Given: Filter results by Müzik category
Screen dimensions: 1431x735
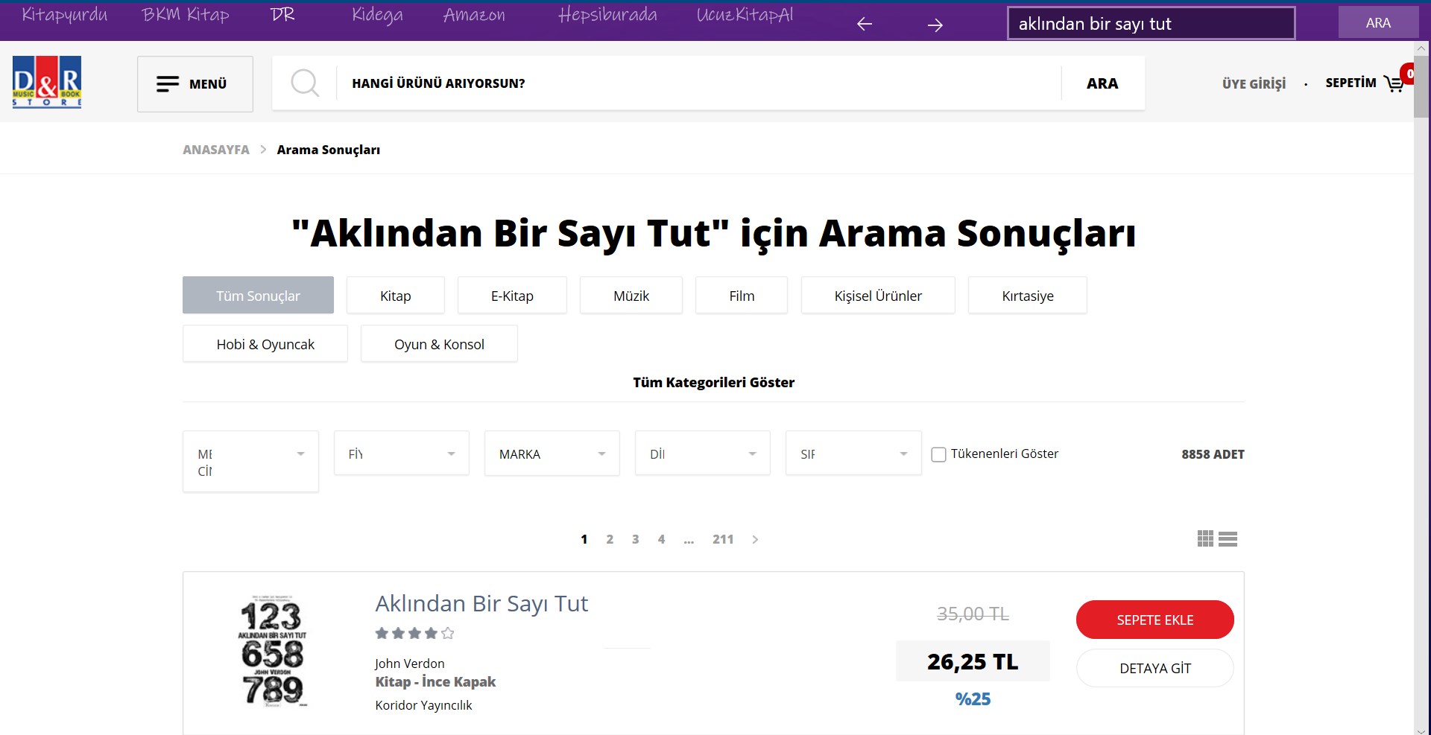Looking at the screenshot, I should 631,296.
